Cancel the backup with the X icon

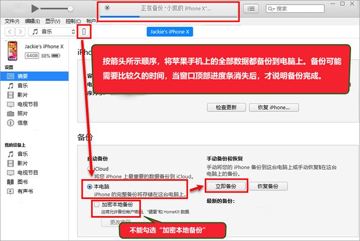pyautogui.click(x=107, y=8)
